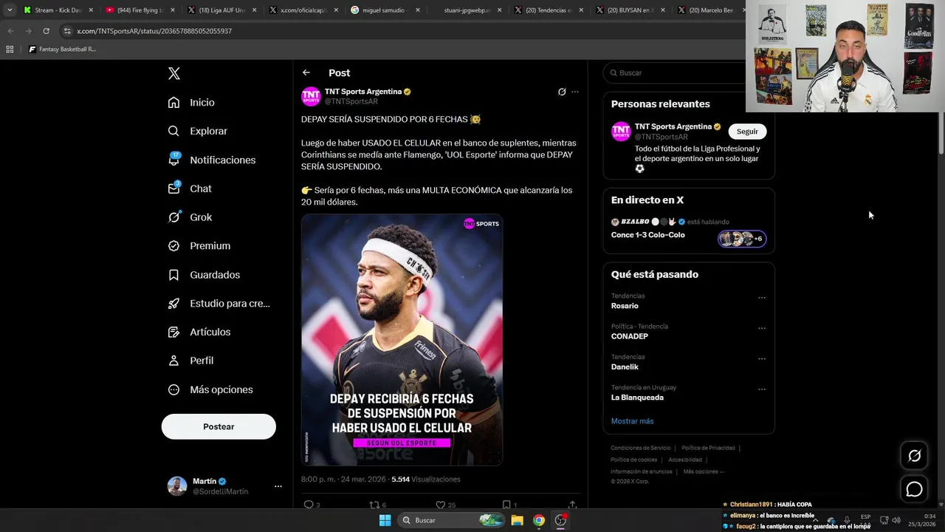Viewport: 945px width, 532px height.
Task: Click the Artículos icon
Action: click(173, 332)
